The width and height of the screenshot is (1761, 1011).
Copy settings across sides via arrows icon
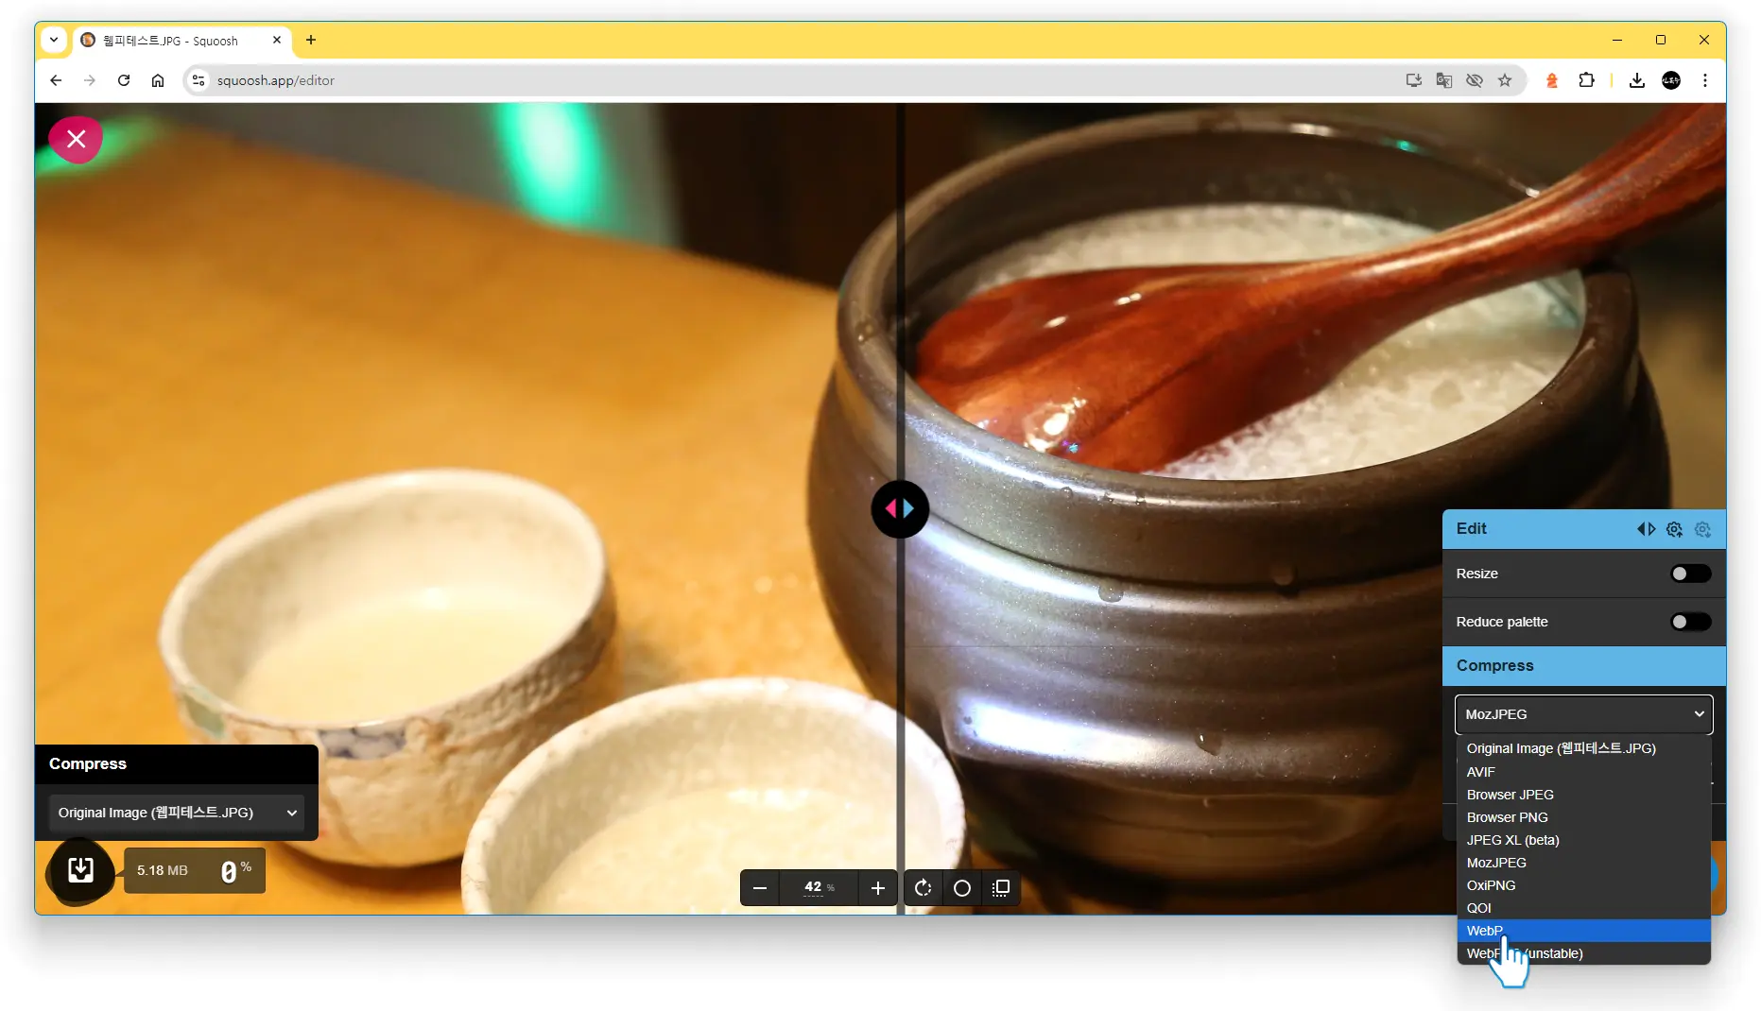[1646, 529]
